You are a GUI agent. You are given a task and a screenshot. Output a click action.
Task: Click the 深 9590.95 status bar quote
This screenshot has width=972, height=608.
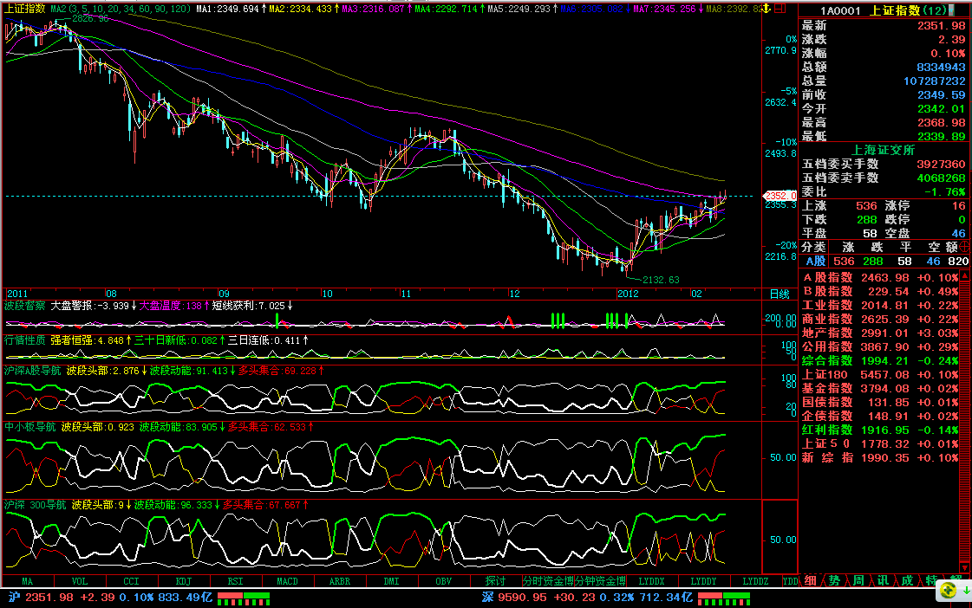pos(587,598)
